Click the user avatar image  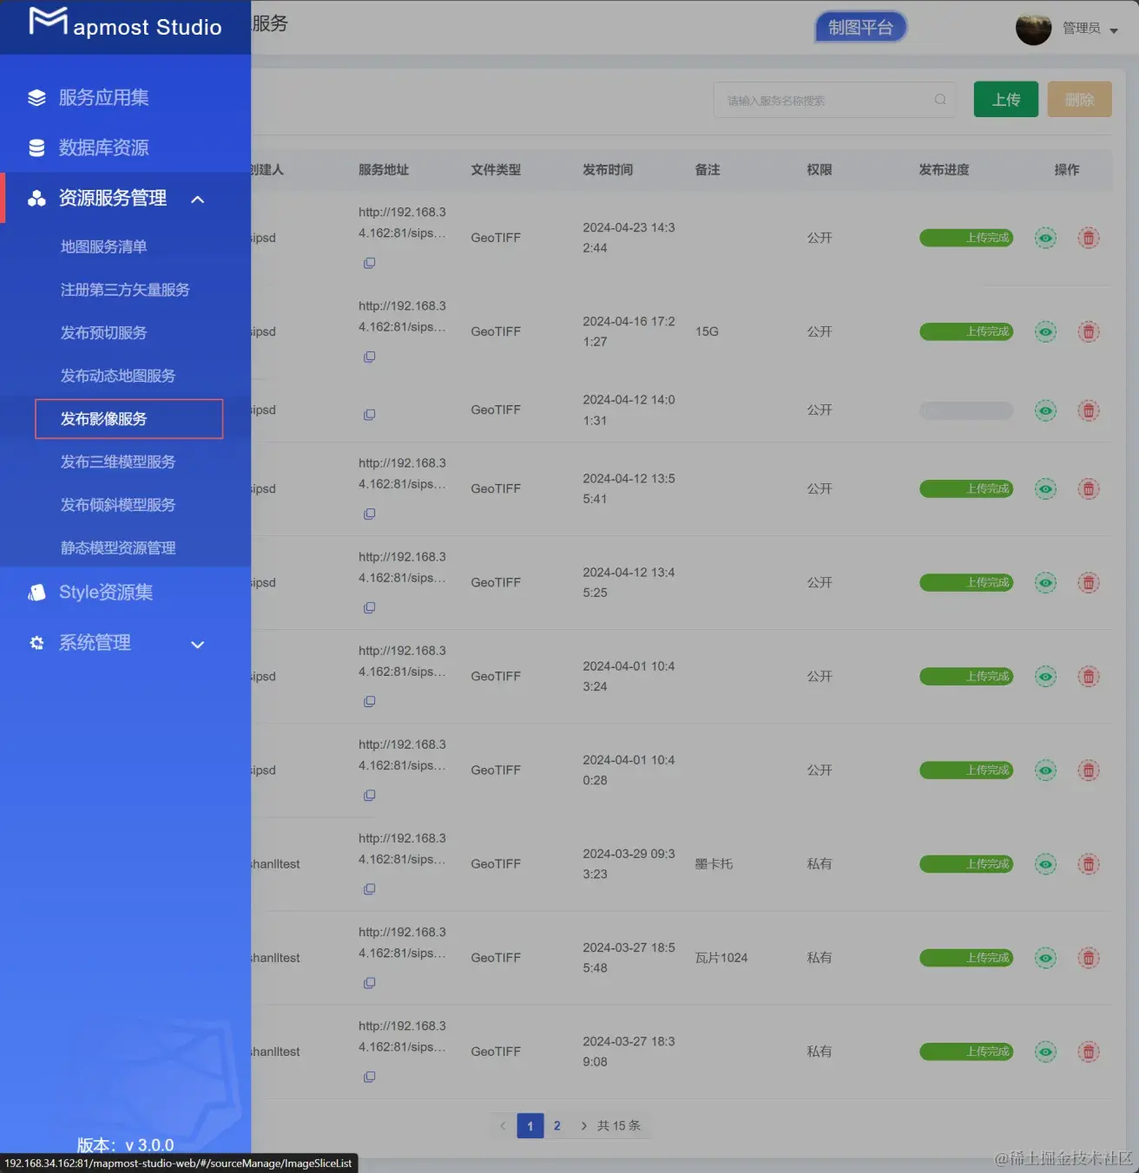[x=1034, y=29]
